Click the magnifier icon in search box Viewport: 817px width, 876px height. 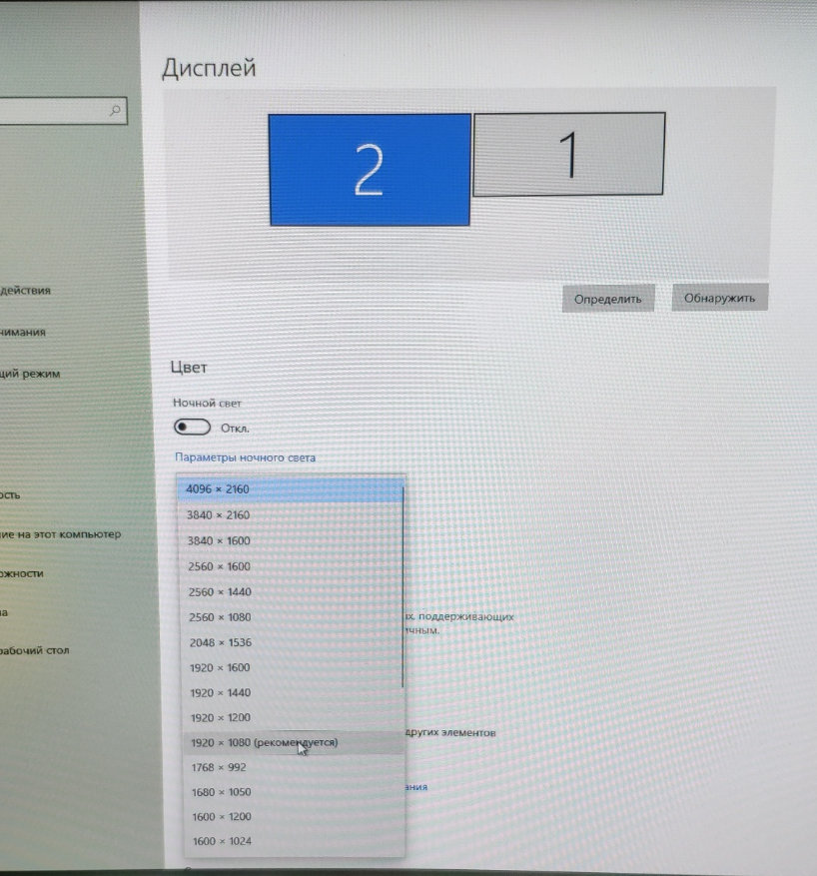[116, 111]
